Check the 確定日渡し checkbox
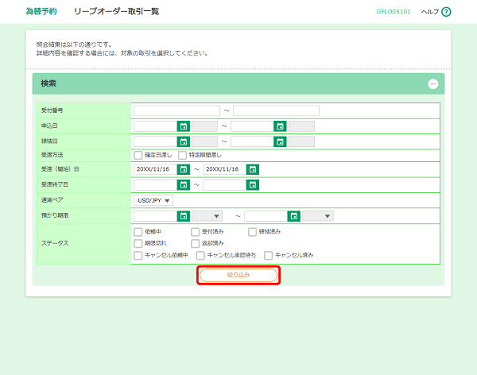The height and width of the screenshot is (375, 477). pyautogui.click(x=138, y=155)
